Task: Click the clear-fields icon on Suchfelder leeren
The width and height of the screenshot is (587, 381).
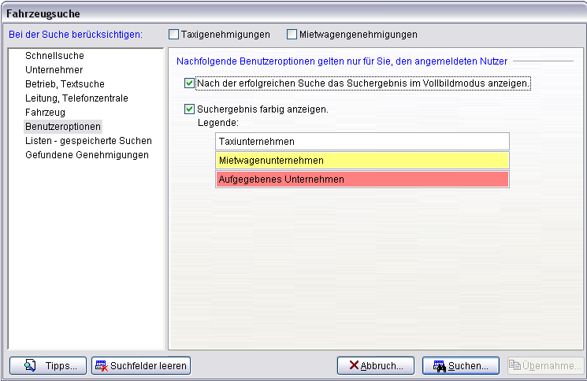Action: pos(102,365)
